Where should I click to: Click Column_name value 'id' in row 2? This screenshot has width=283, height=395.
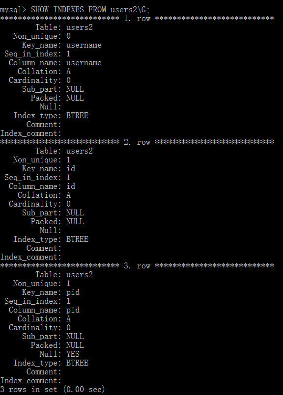(x=71, y=186)
